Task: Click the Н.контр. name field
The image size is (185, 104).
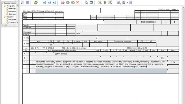Action: pos(45,34)
